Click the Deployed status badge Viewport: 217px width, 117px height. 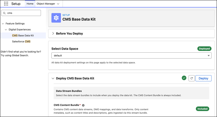(x=204, y=49)
